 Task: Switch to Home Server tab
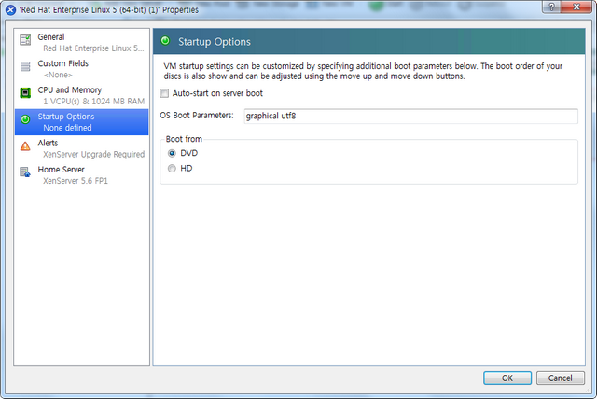[81, 175]
